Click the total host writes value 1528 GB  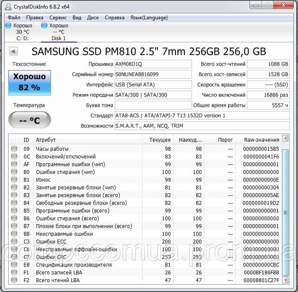point(268,74)
